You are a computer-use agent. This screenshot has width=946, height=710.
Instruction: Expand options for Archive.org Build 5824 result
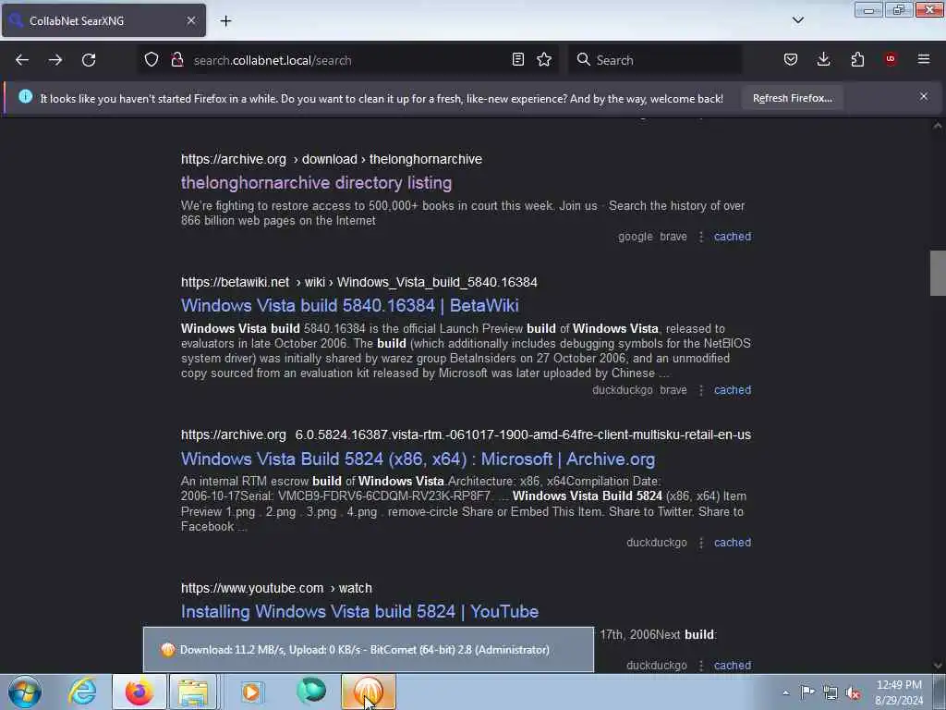(x=701, y=543)
